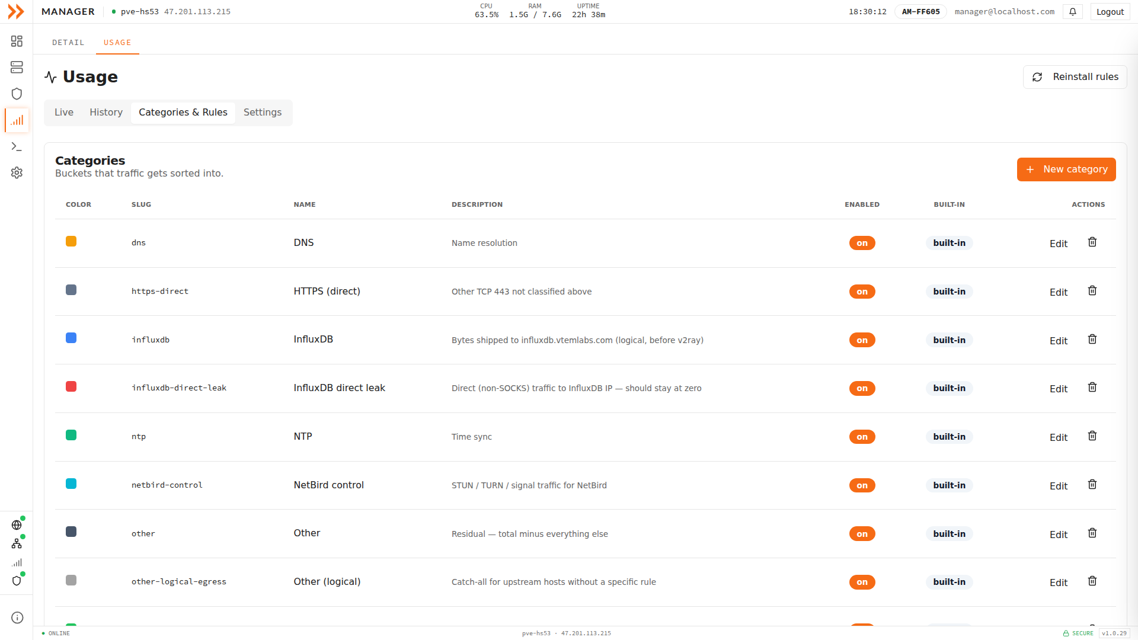Click the red influxdb-direct-leak color swatch
The width and height of the screenshot is (1138, 640).
pos(71,386)
